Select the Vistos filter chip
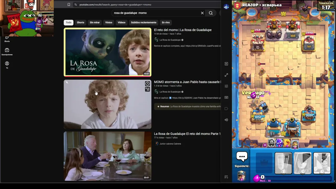 pyautogui.click(x=109, y=22)
